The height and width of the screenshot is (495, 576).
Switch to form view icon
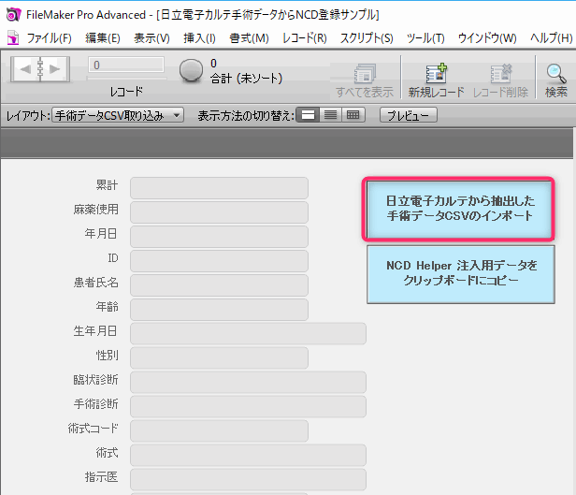[308, 115]
